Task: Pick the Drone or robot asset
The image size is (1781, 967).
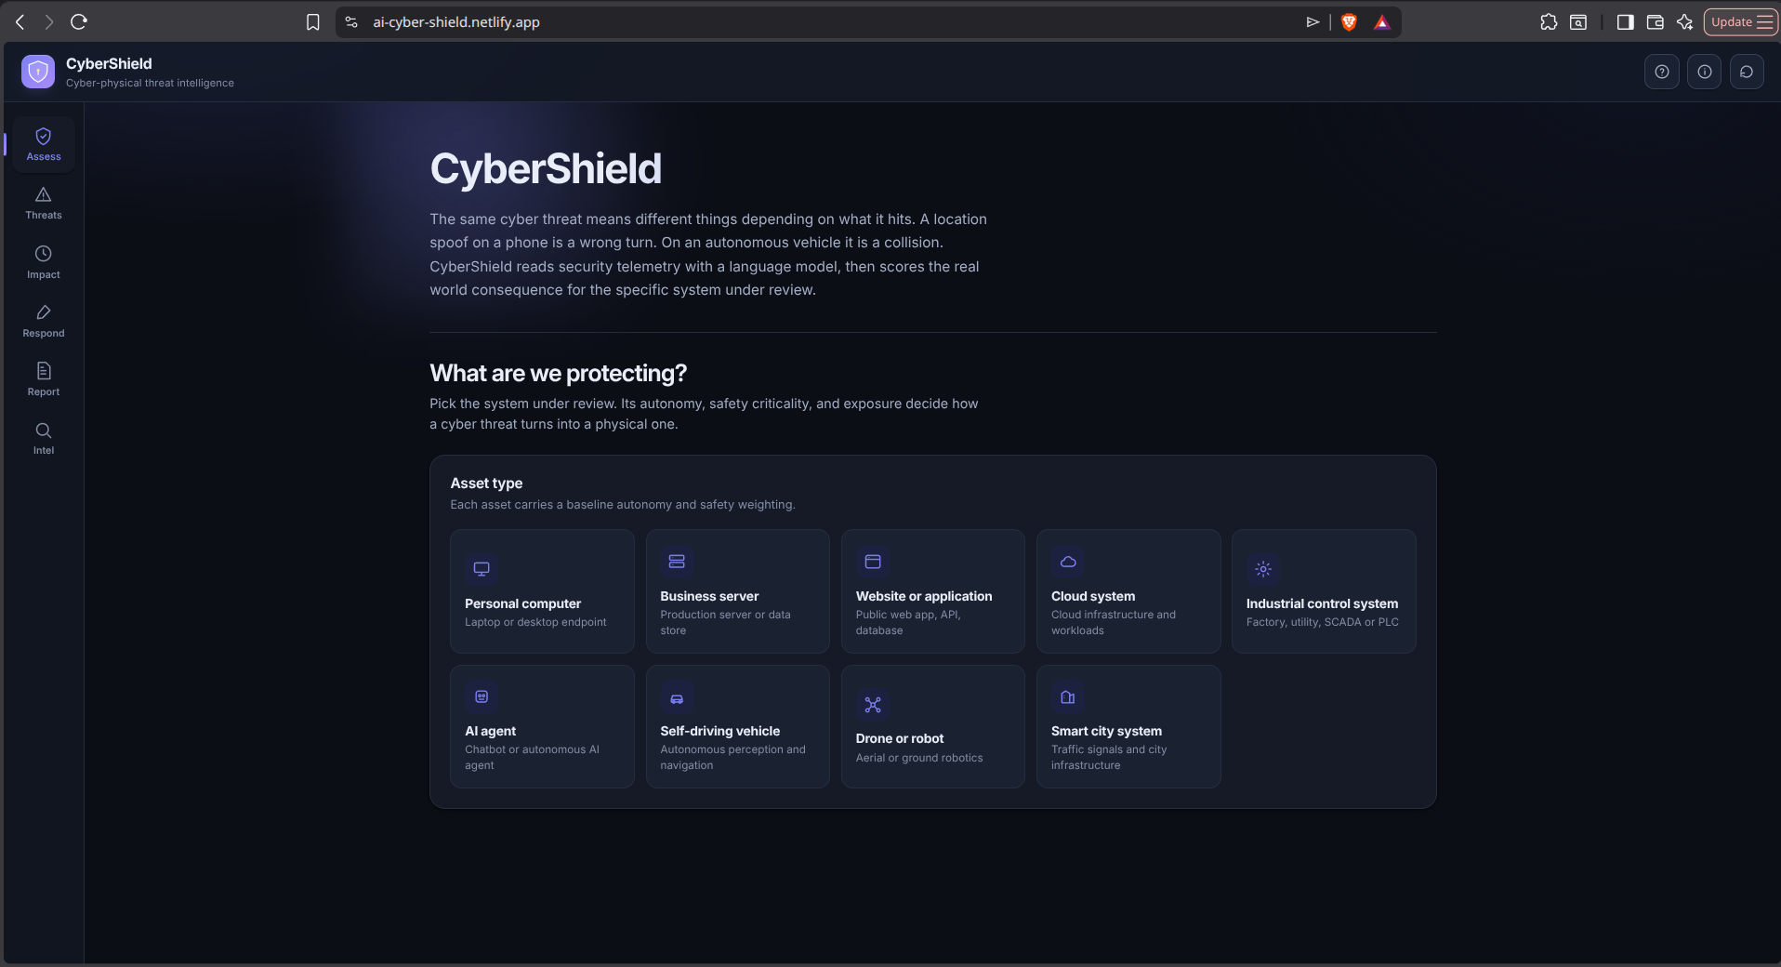Action: [x=933, y=726]
